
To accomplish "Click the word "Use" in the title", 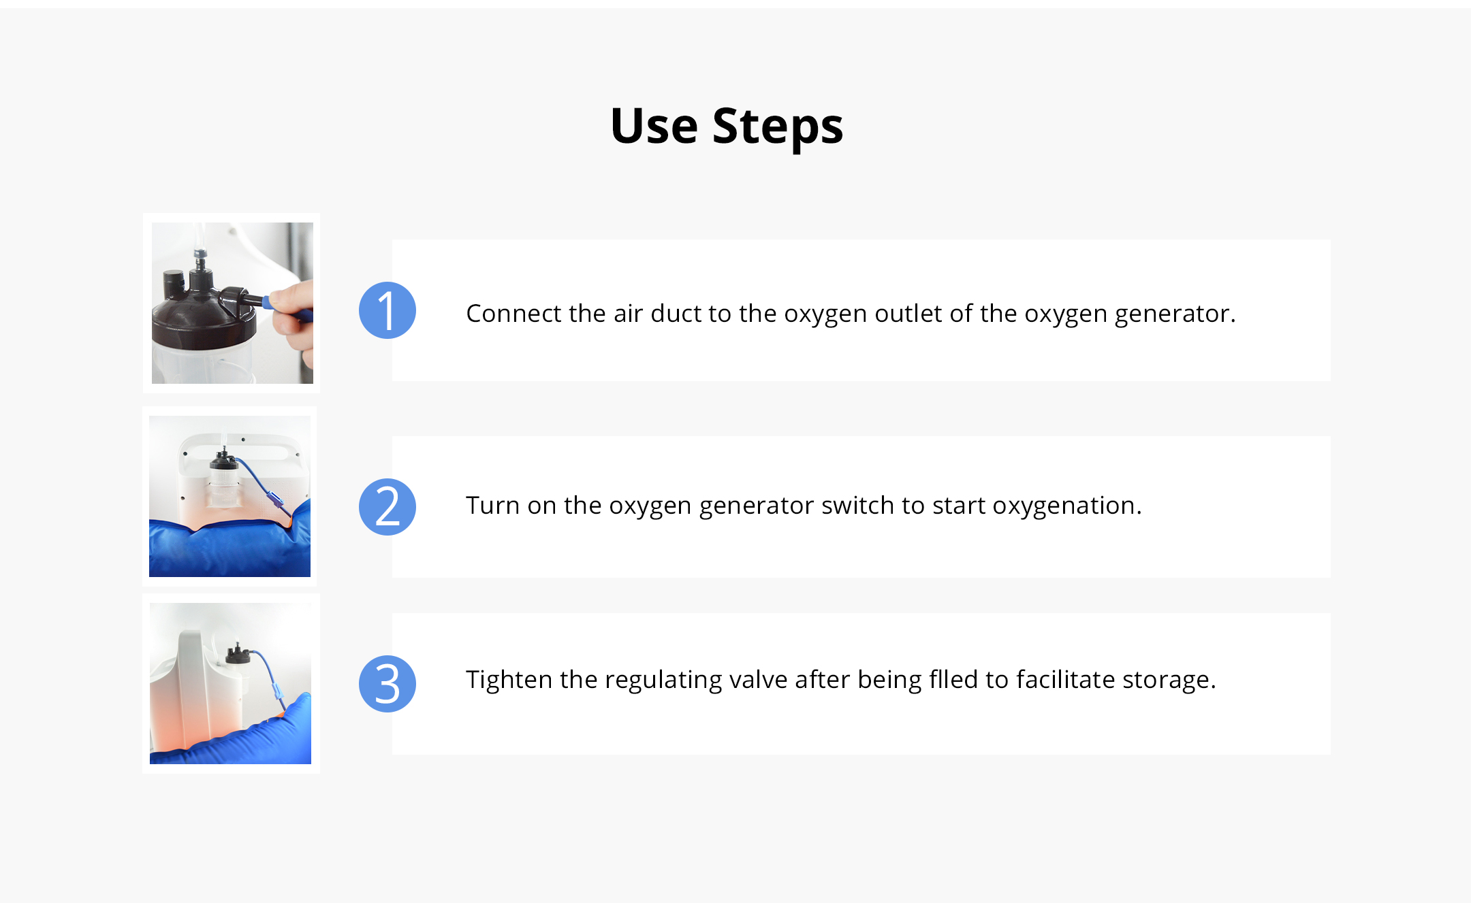I will click(654, 127).
